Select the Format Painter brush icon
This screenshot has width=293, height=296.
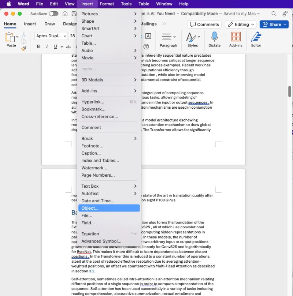(24, 48)
